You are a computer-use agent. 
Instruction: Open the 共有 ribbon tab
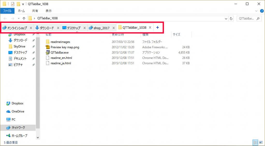pos(35,11)
